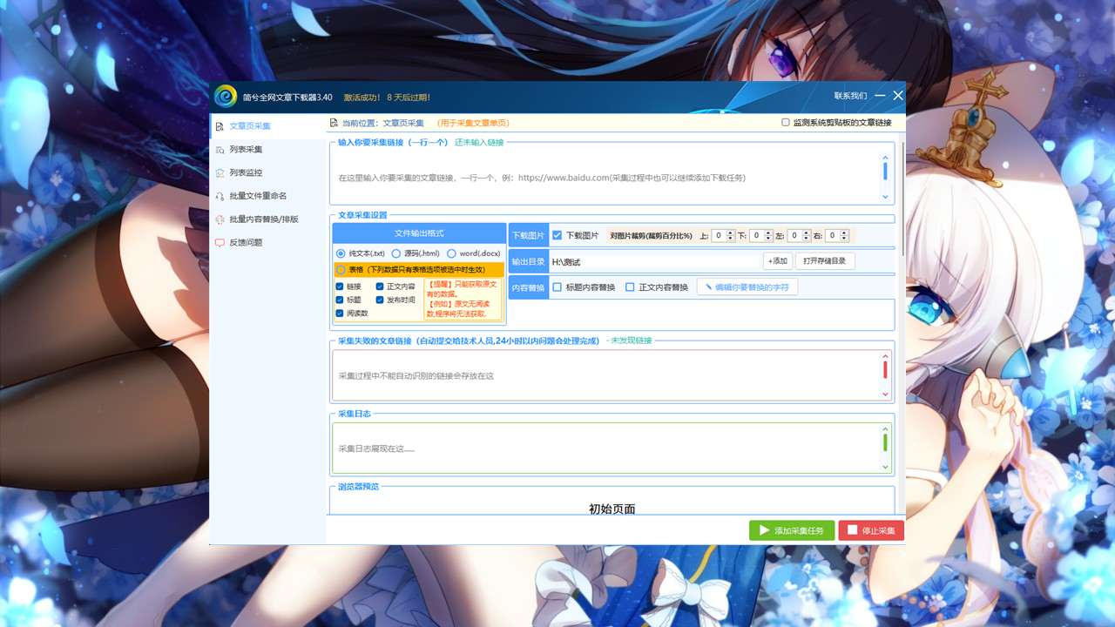Viewport: 1115px width, 627px height.
Task: Select 源码(.html) output format
Action: coord(396,253)
